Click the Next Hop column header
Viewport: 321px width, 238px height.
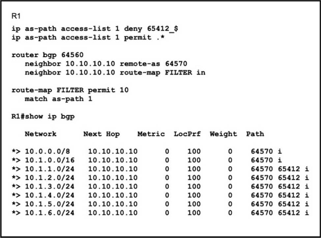click(101, 134)
